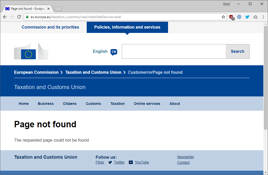Click the Twitter extension icon in the toolbar
The width and height of the screenshot is (268, 175).
pos(247,17)
